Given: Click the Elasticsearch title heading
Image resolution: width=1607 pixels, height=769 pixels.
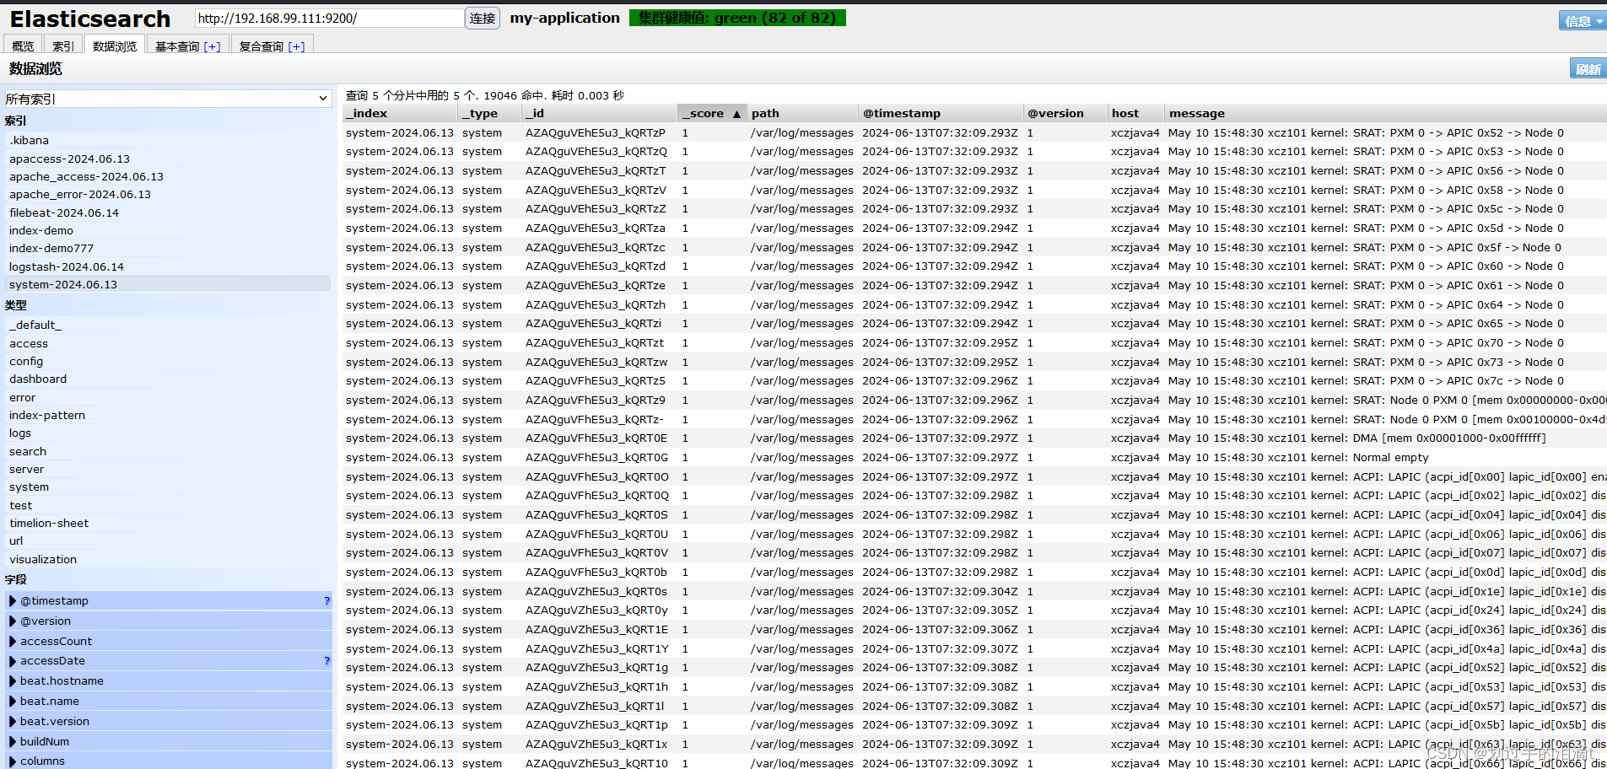Looking at the screenshot, I should click(x=90, y=19).
